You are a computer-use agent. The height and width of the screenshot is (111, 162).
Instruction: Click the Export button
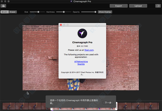(119, 6)
